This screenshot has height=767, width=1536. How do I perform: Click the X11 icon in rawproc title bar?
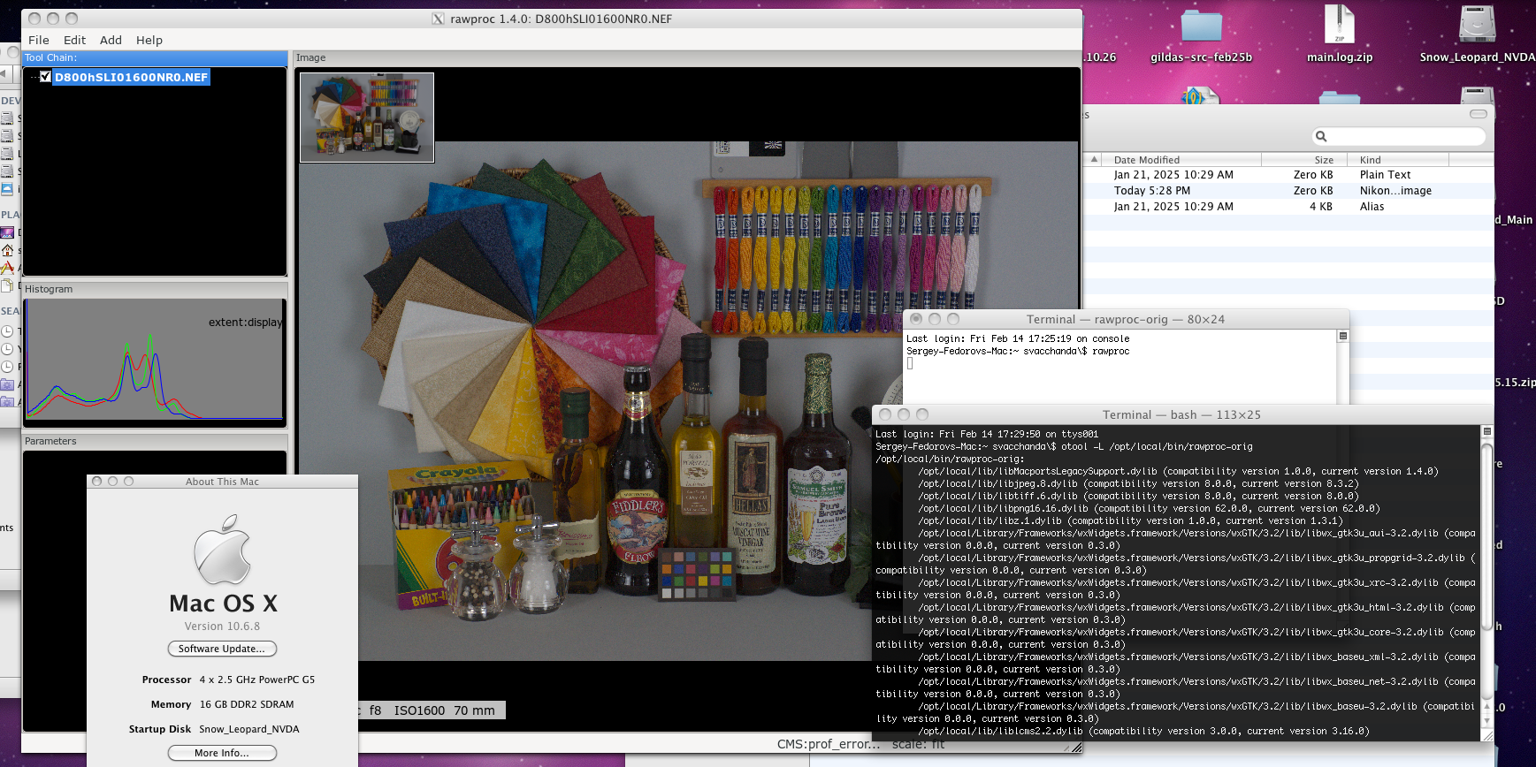tap(438, 19)
